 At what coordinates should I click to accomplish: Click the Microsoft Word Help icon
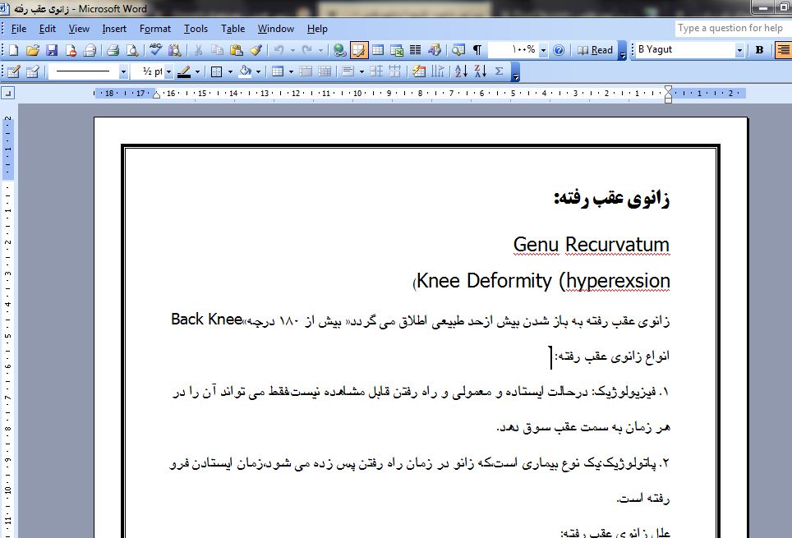point(559,50)
